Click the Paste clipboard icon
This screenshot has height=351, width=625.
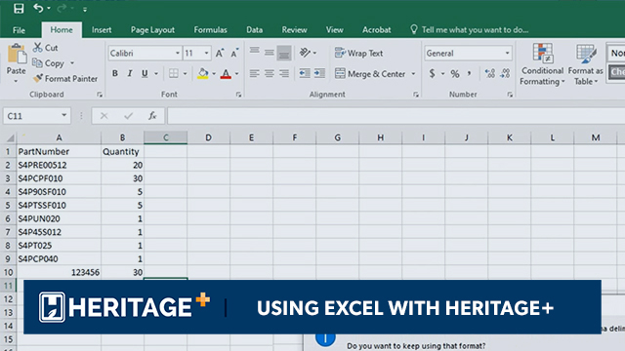click(17, 55)
